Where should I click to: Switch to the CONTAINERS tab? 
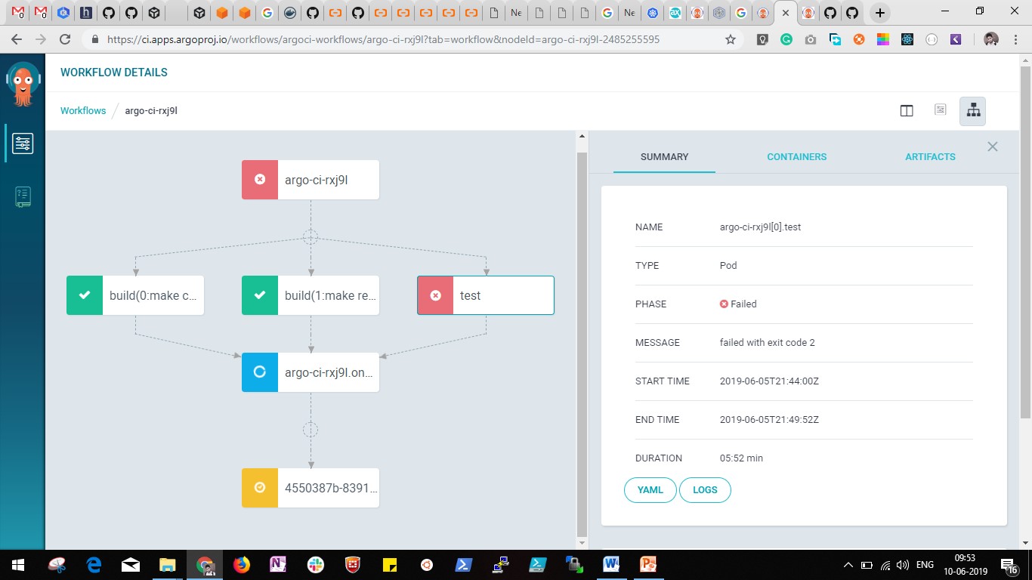click(797, 157)
